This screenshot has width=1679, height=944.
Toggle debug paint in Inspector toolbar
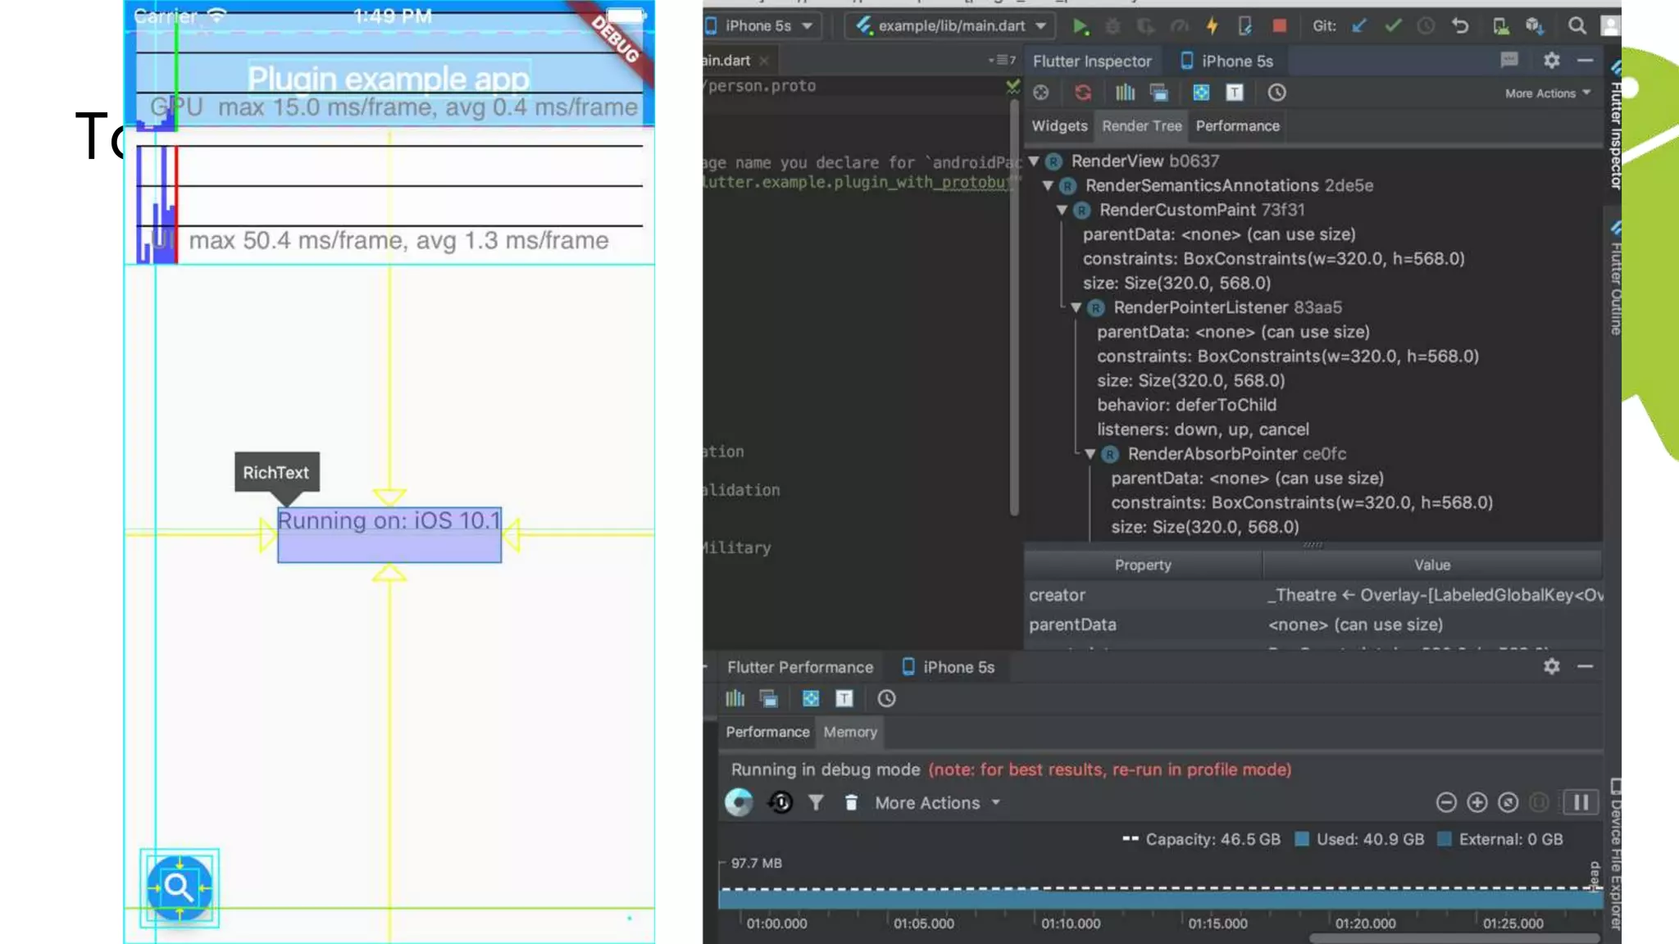(x=1200, y=93)
